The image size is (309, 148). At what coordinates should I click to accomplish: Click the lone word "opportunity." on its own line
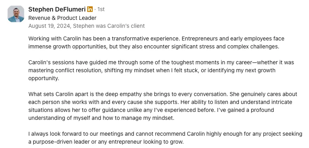pos(44,79)
